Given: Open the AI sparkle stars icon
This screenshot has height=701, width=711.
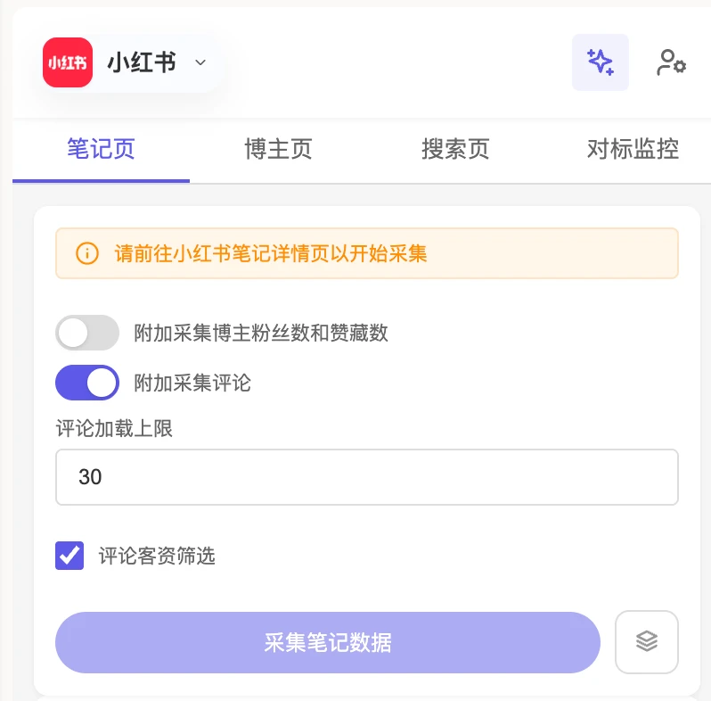Looking at the screenshot, I should (x=600, y=62).
